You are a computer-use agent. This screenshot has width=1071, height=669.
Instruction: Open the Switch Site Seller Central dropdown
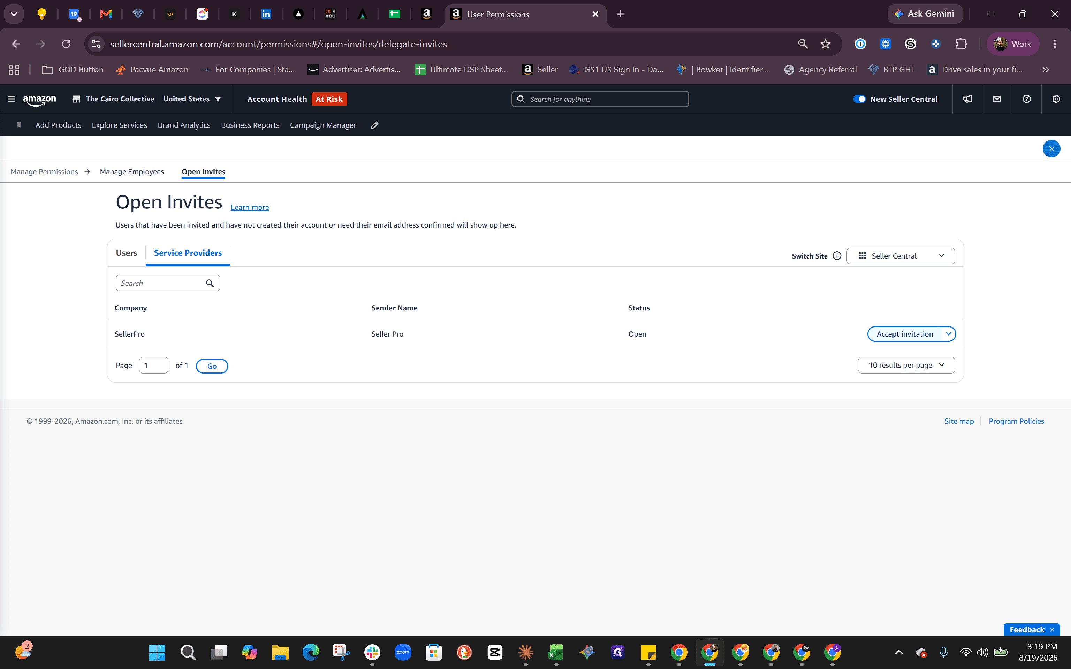click(x=901, y=256)
